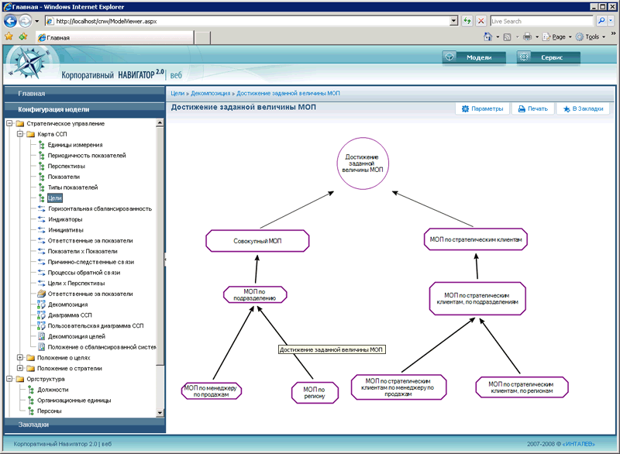
Task: Click the tree scrollbar down arrow
Action: tap(160, 412)
